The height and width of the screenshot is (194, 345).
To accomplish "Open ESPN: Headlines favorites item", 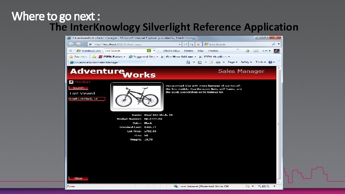I will [214, 57].
